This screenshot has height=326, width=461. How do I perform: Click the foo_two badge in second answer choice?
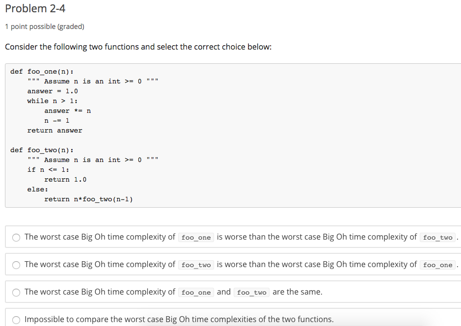pyautogui.click(x=196, y=265)
